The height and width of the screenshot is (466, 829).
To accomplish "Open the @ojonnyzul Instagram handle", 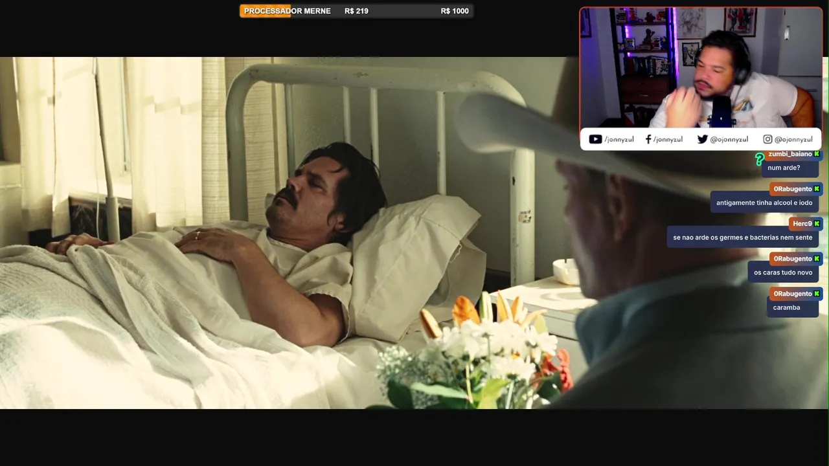I will [x=793, y=139].
